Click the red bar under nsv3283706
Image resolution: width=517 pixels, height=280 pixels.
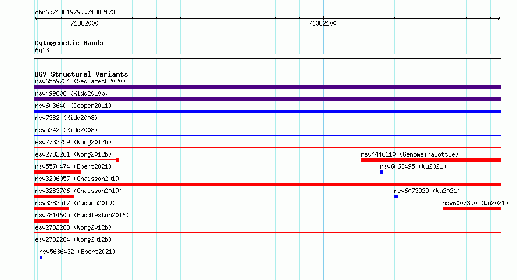coord(54,197)
